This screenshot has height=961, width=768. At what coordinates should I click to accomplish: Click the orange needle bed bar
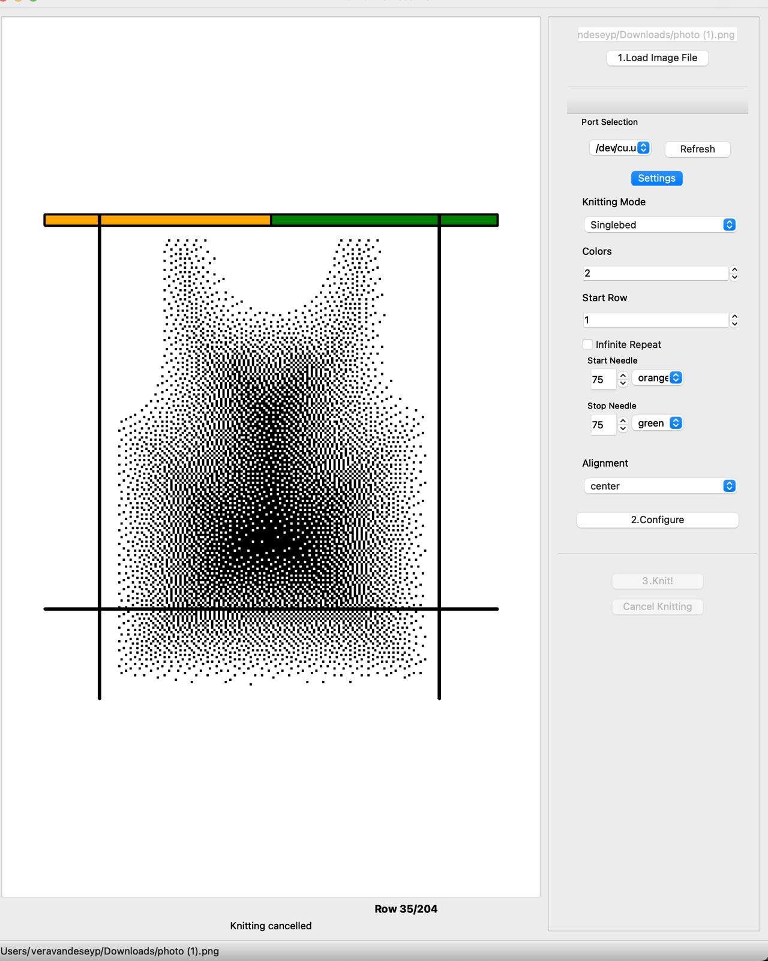pos(157,220)
